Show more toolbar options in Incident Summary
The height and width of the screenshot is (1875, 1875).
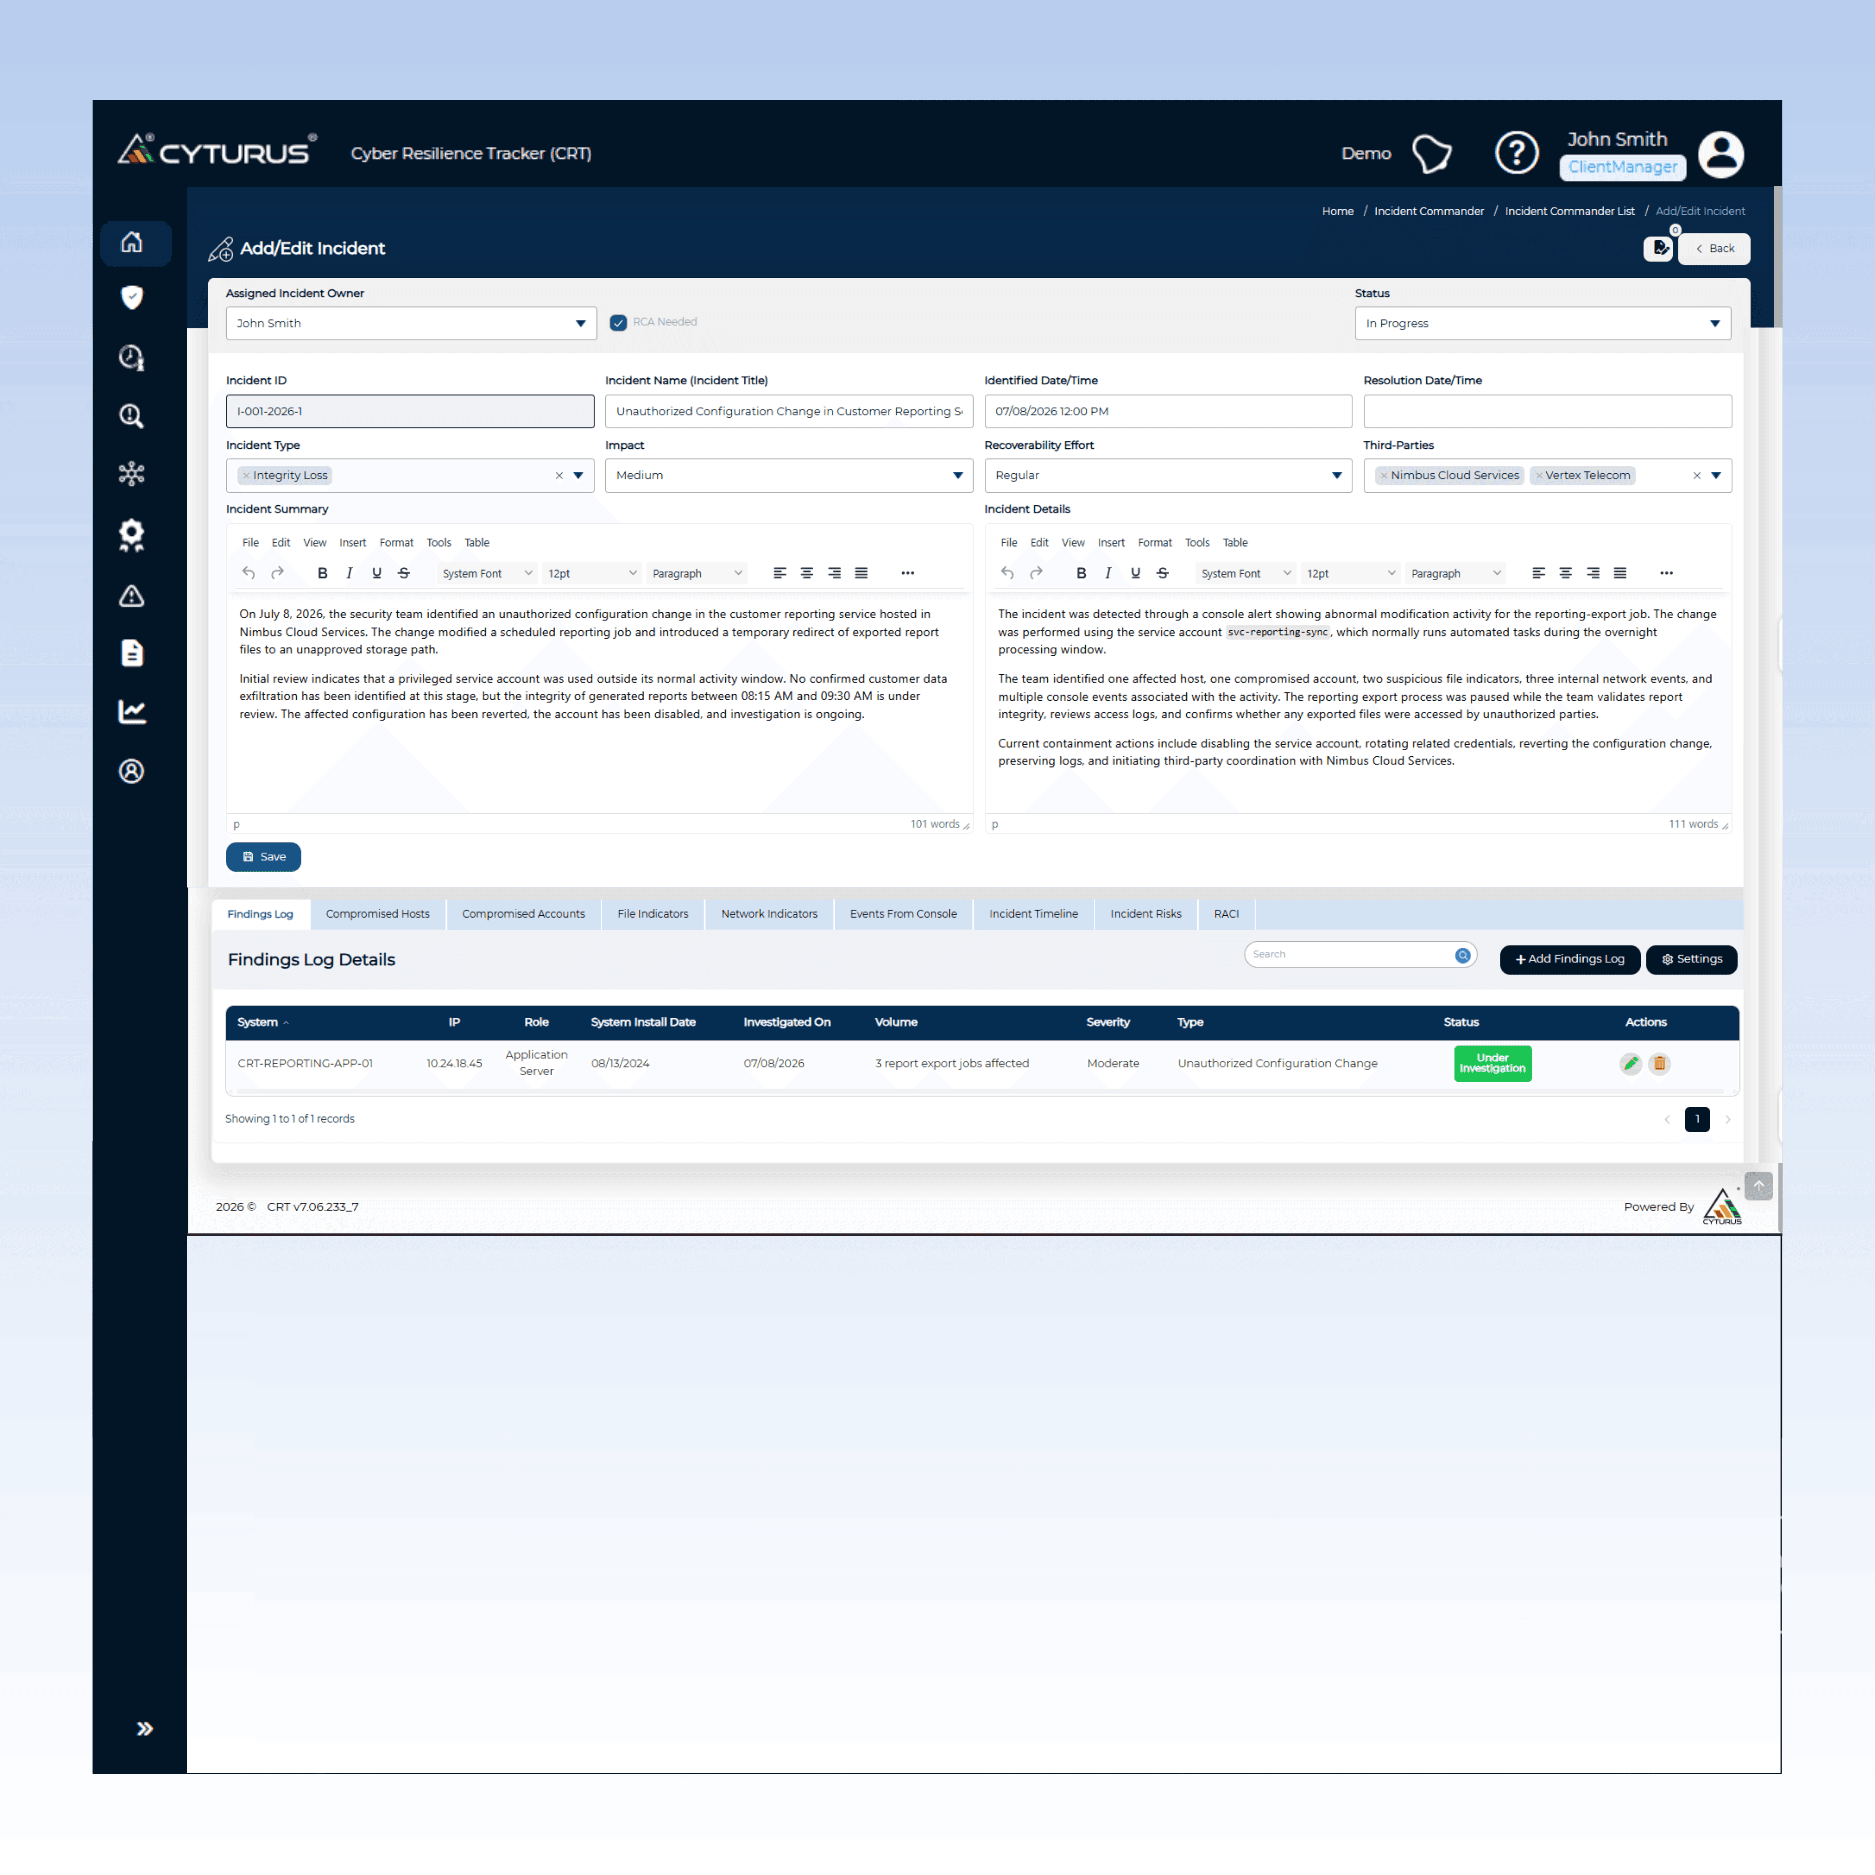pos(907,573)
